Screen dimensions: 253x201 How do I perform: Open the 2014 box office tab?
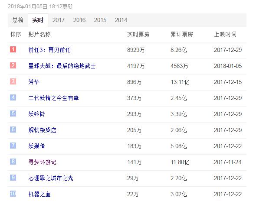click(121, 20)
